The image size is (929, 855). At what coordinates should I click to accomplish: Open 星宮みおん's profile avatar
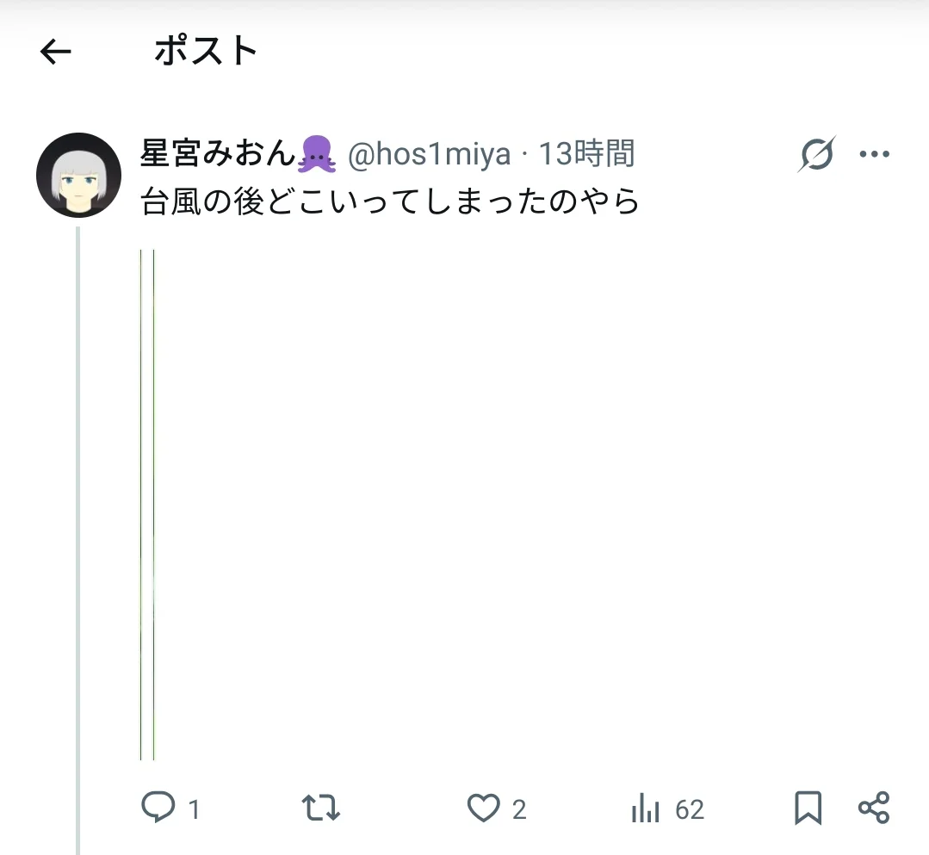click(79, 176)
